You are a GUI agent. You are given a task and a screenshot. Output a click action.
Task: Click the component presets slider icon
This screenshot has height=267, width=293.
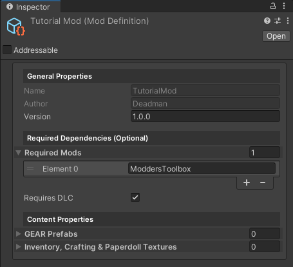click(278, 21)
